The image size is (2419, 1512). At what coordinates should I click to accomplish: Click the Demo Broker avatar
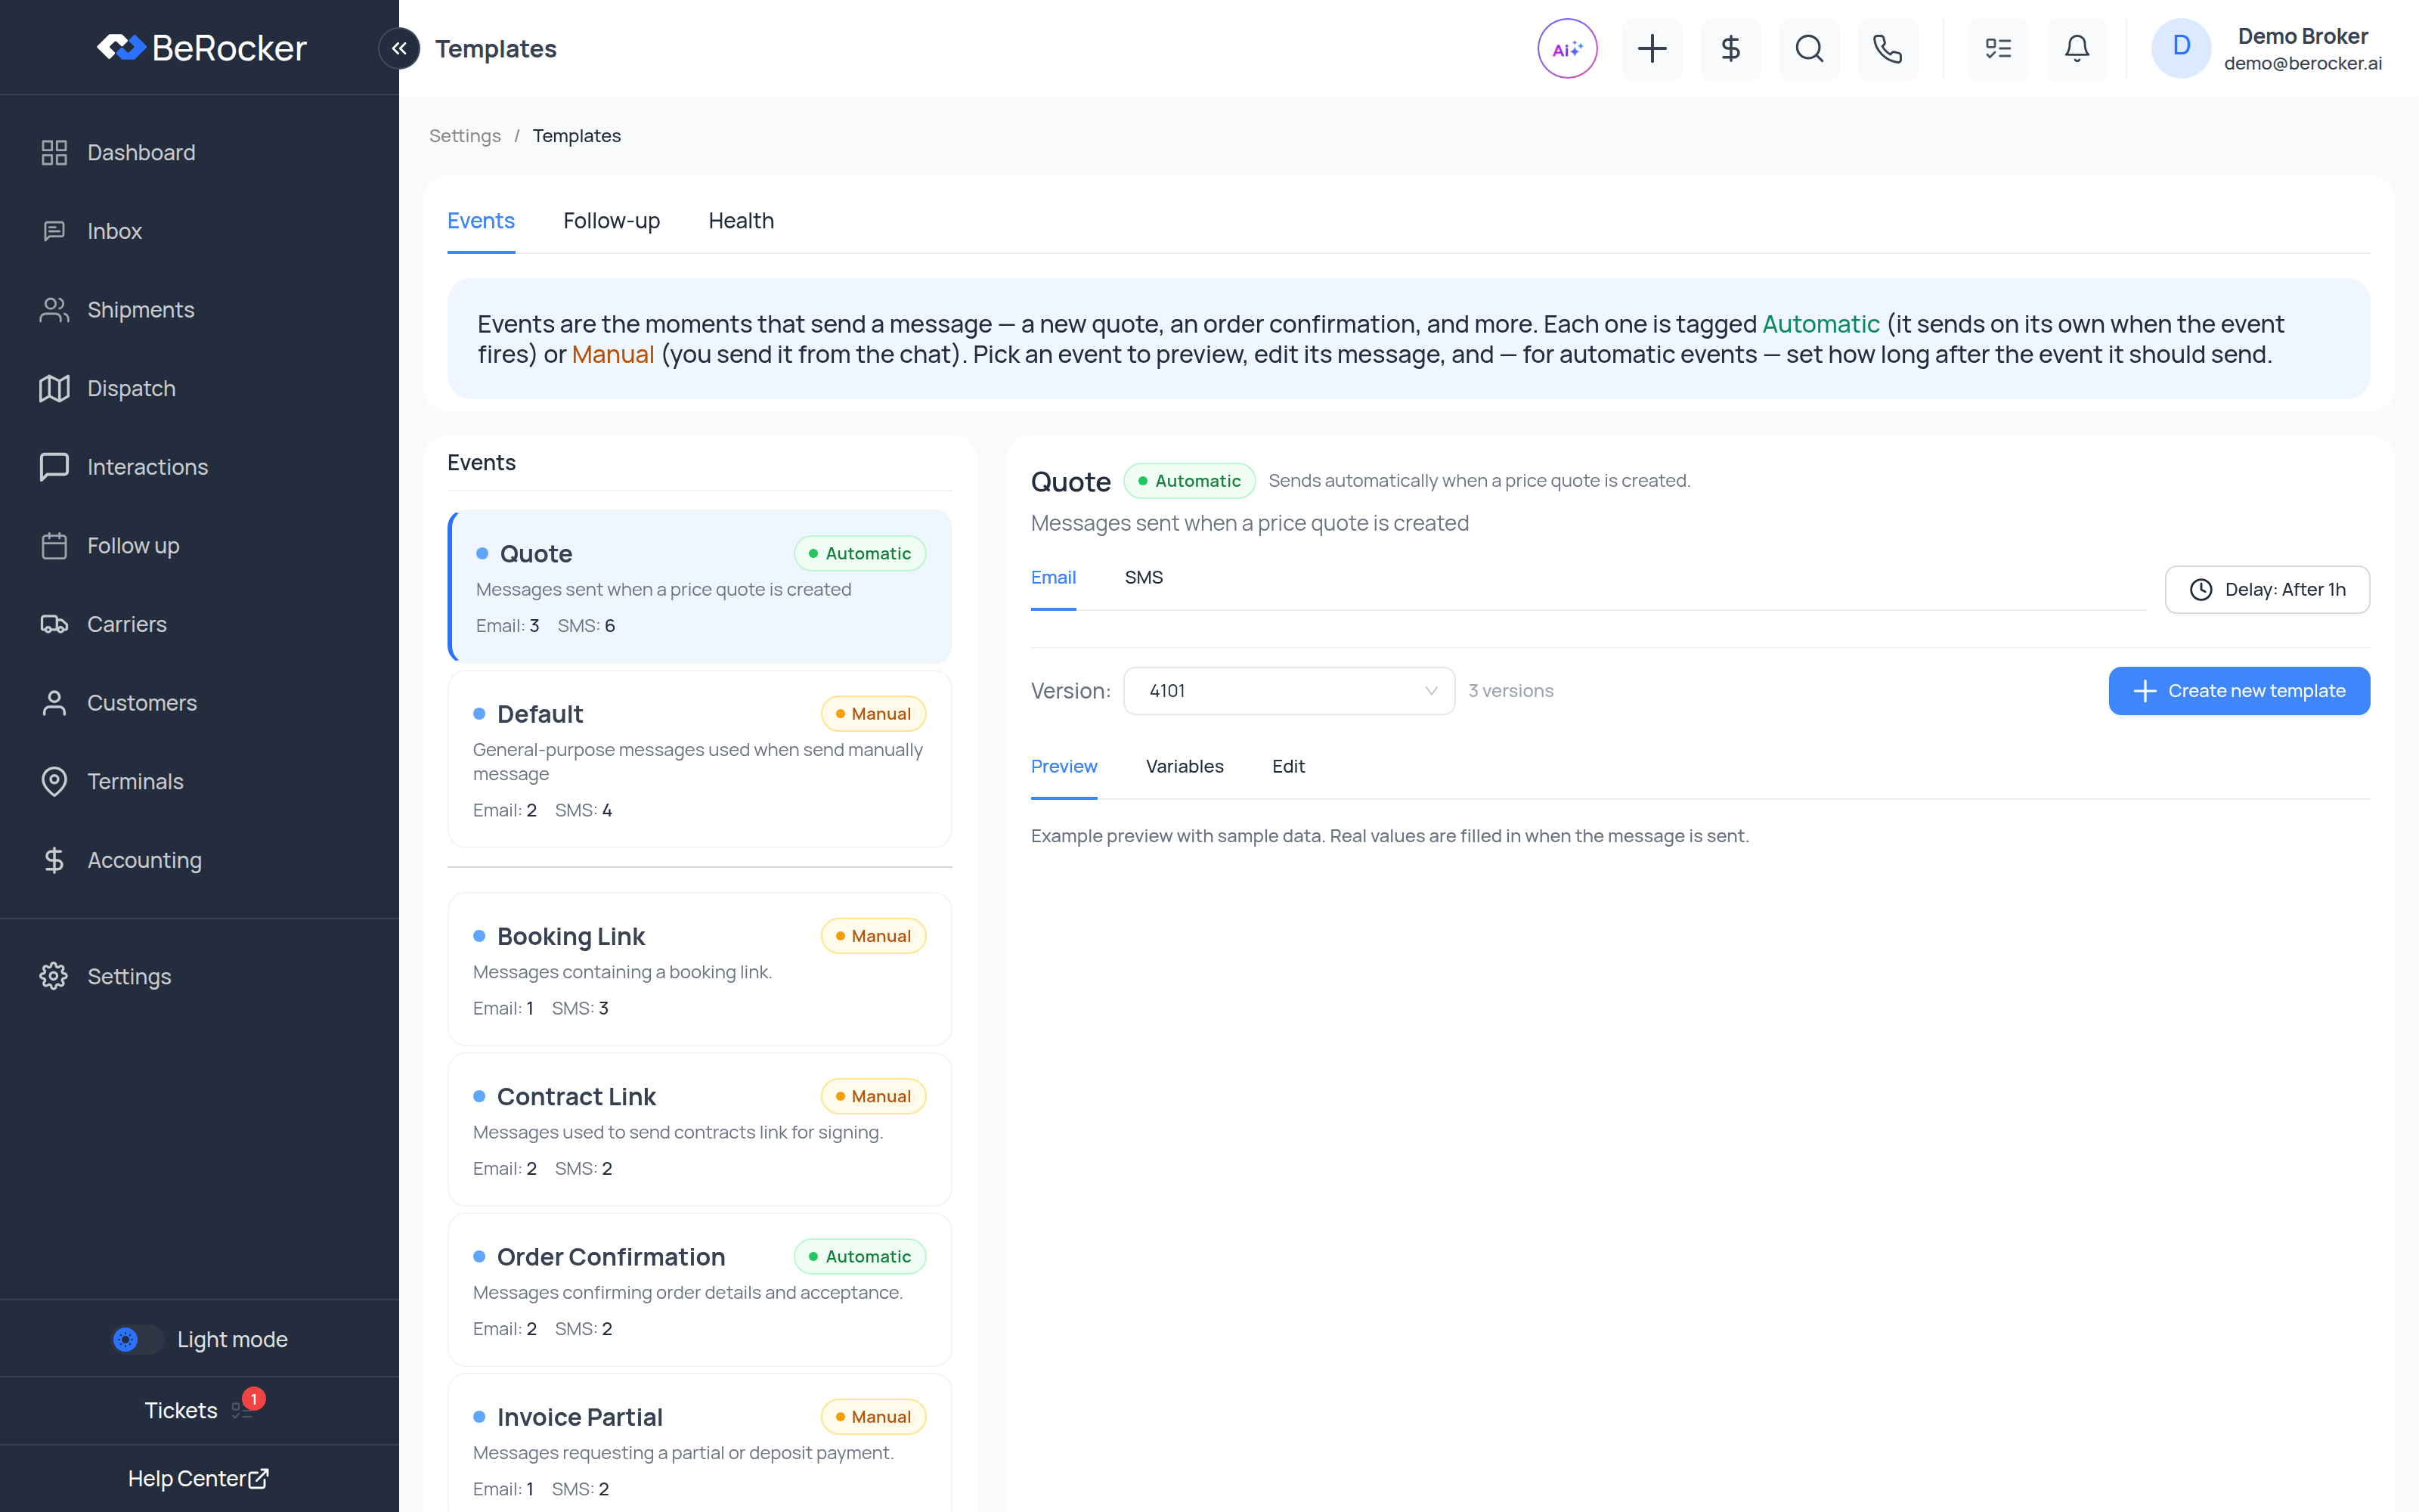2181,48
